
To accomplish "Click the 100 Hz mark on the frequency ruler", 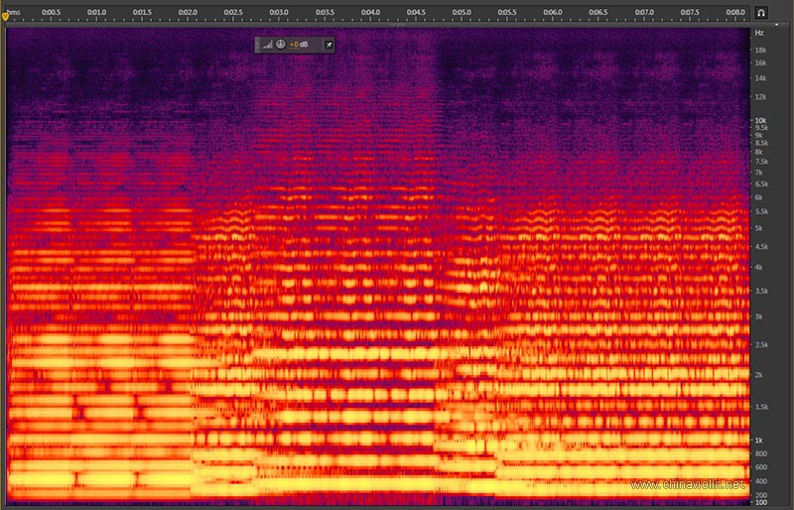I will tap(760, 503).
